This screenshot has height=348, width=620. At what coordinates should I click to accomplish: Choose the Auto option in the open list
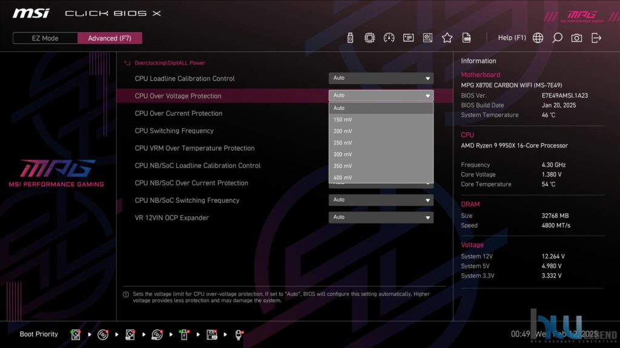[381, 108]
